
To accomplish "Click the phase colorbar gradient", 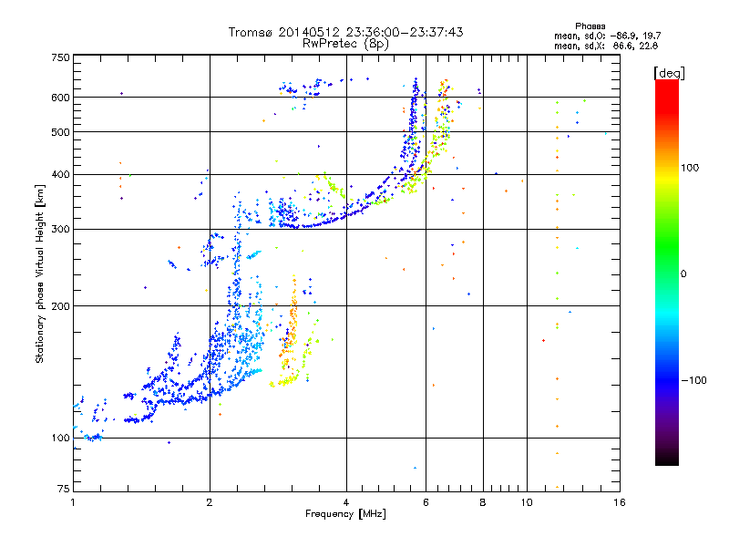I will pyautogui.click(x=667, y=273).
